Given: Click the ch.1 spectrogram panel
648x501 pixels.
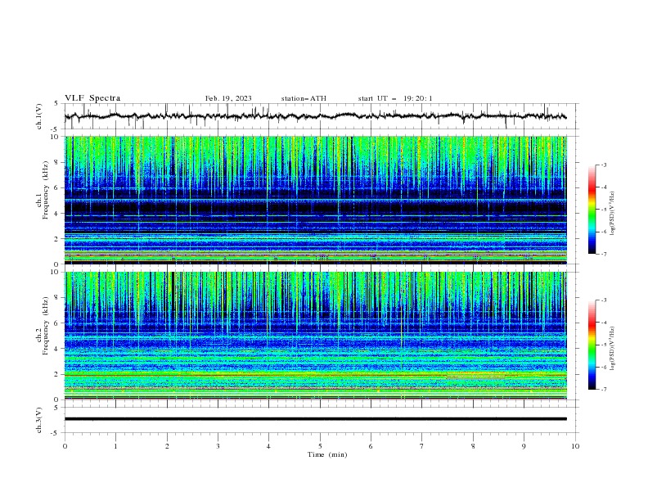Looking at the screenshot, I should pyautogui.click(x=315, y=200).
